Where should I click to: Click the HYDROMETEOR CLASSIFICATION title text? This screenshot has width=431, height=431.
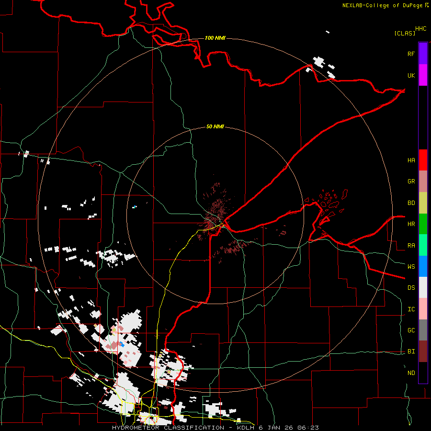point(168,428)
